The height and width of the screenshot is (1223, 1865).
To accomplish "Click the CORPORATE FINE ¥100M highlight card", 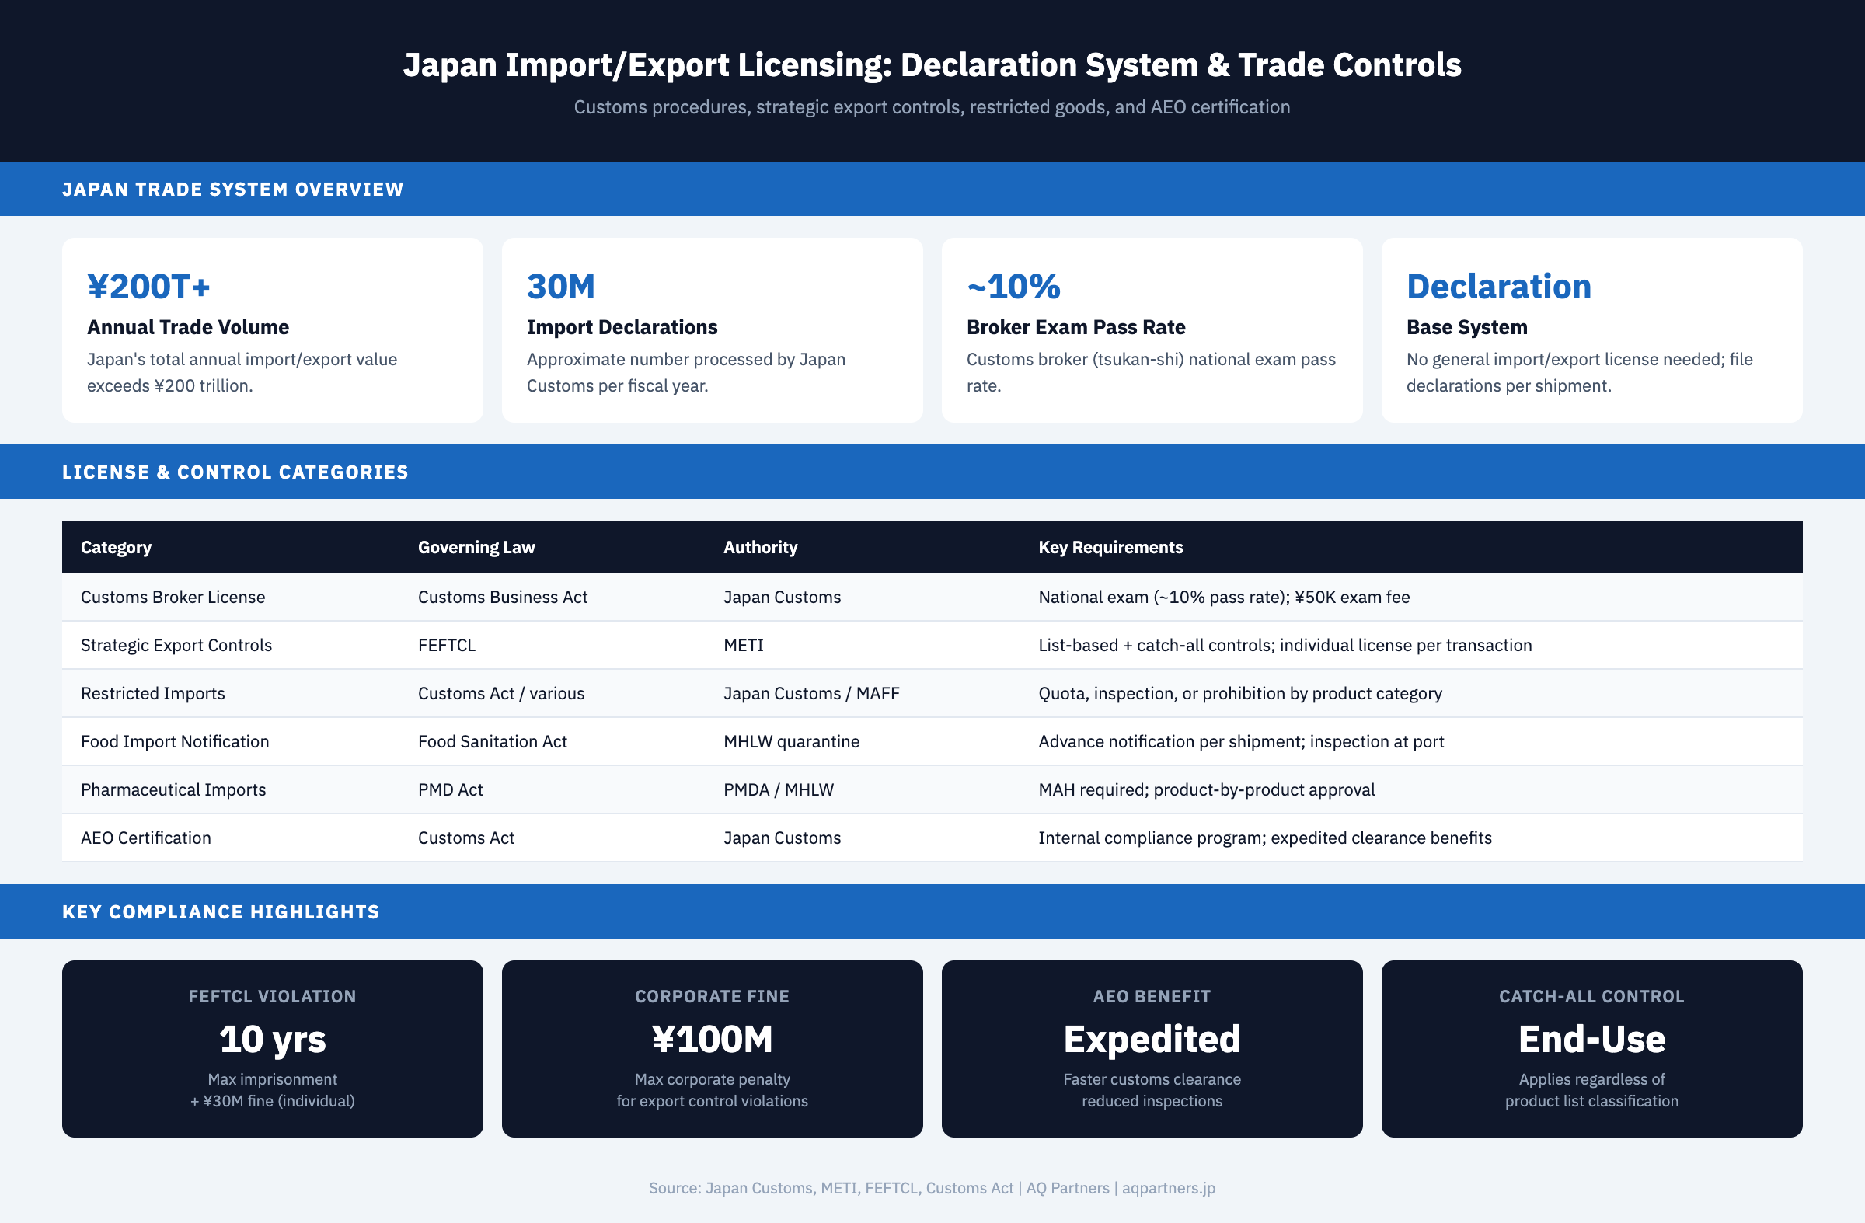I will point(712,1048).
